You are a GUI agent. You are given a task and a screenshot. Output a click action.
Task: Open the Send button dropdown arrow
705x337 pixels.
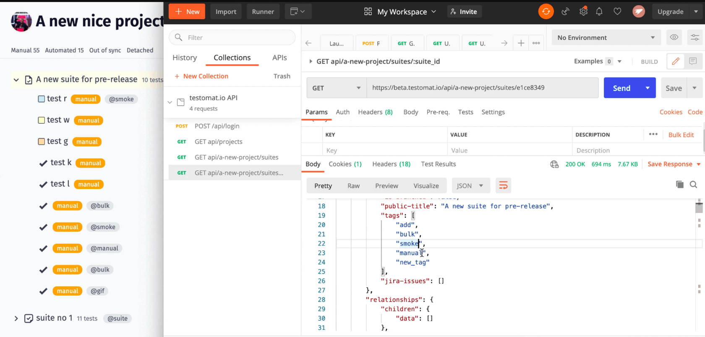(x=648, y=88)
